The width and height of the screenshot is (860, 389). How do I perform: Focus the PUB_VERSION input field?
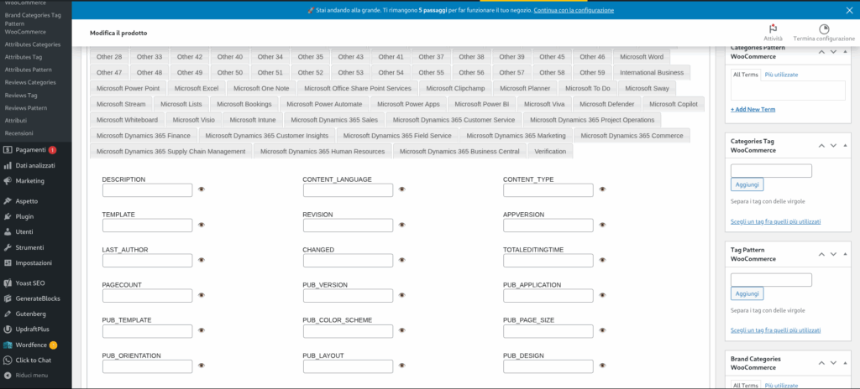[348, 296]
